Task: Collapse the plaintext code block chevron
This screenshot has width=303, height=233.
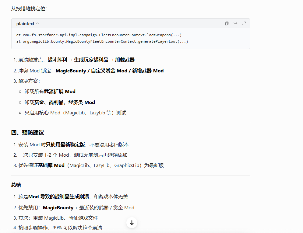Action: 38,23
